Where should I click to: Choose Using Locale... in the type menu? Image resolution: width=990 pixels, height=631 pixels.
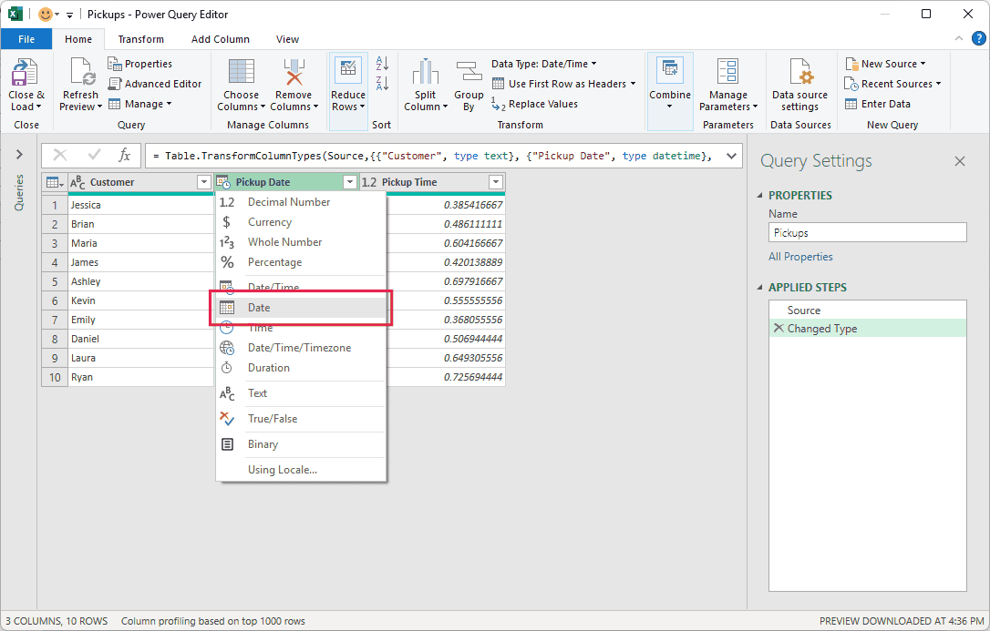click(301, 470)
